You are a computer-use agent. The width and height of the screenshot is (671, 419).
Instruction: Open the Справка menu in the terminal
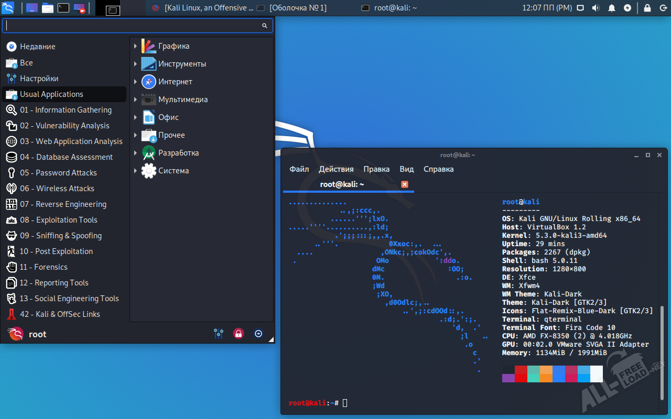tap(438, 169)
